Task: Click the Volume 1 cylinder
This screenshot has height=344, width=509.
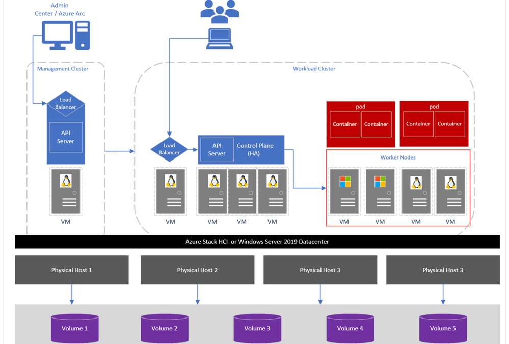Action: pyautogui.click(x=75, y=328)
